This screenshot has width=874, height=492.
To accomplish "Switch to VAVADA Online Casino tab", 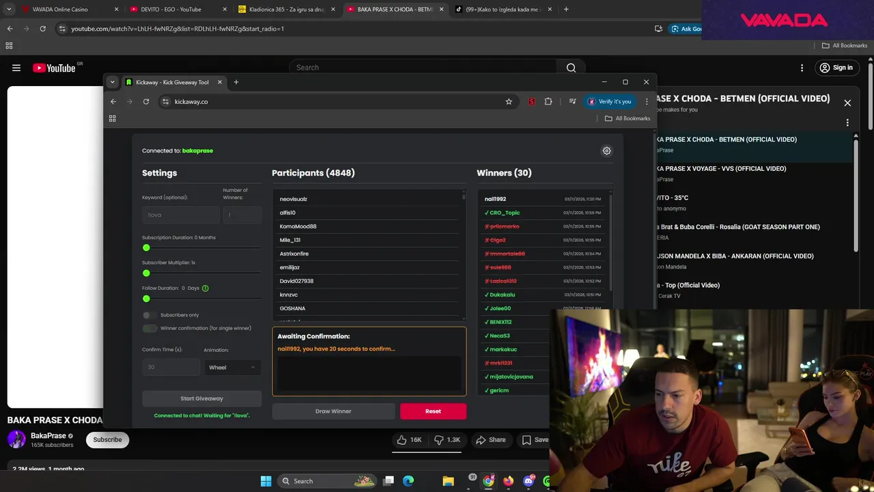I will click(69, 10).
